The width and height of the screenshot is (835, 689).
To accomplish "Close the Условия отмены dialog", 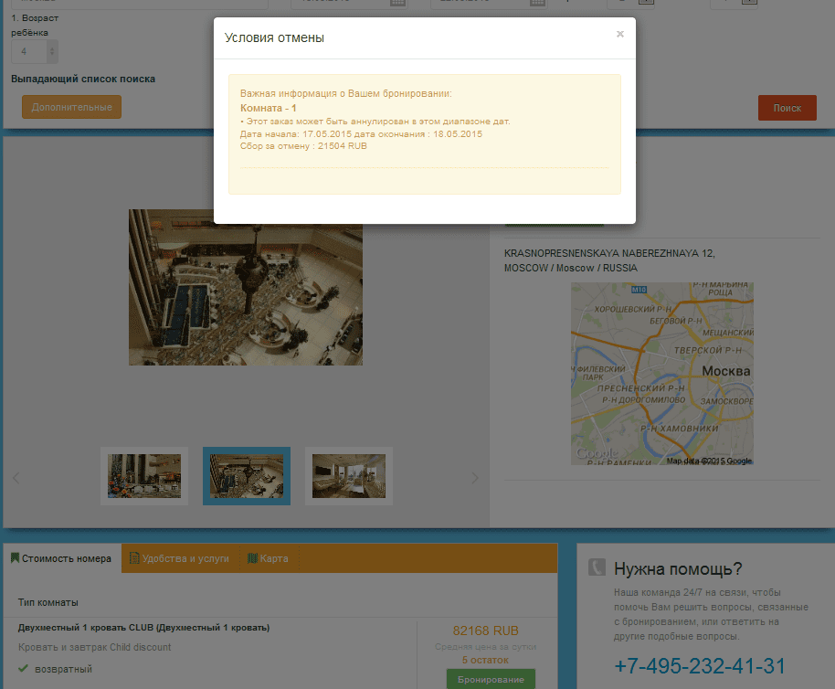I will point(620,34).
